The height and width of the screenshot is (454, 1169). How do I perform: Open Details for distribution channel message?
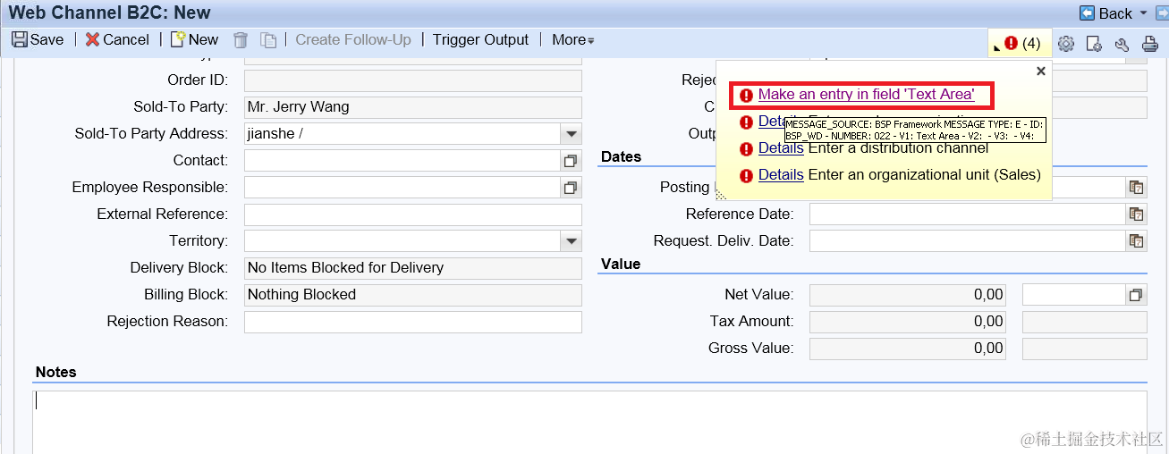tap(781, 147)
